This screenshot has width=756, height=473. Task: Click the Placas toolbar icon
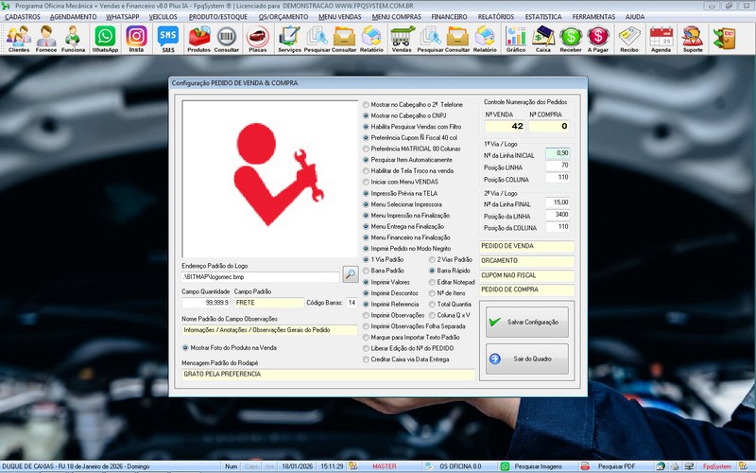[x=257, y=38]
